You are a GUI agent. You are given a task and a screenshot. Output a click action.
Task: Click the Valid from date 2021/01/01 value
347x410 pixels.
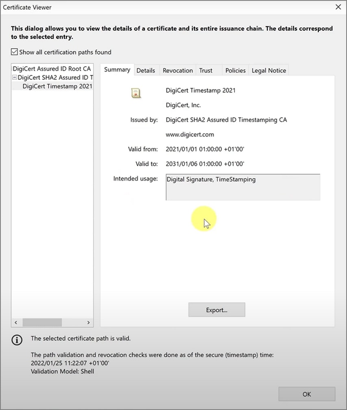205,149
